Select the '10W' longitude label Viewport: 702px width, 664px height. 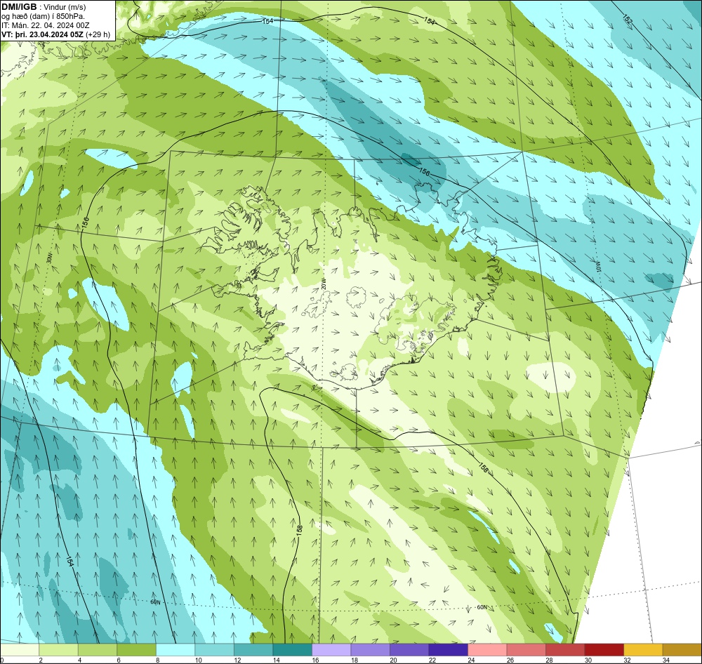pyautogui.click(x=598, y=267)
